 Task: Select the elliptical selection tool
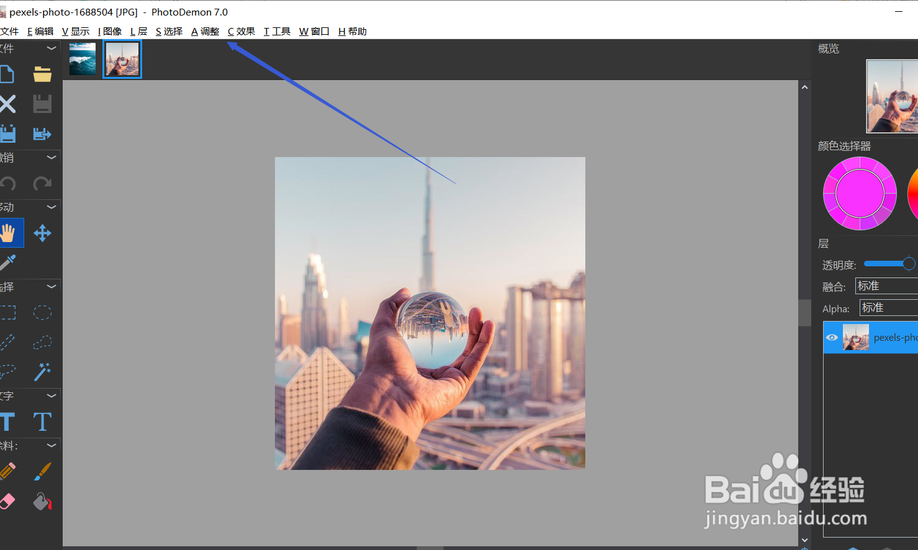42,312
